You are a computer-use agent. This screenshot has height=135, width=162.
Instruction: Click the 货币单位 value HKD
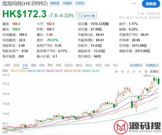pos(97,57)
